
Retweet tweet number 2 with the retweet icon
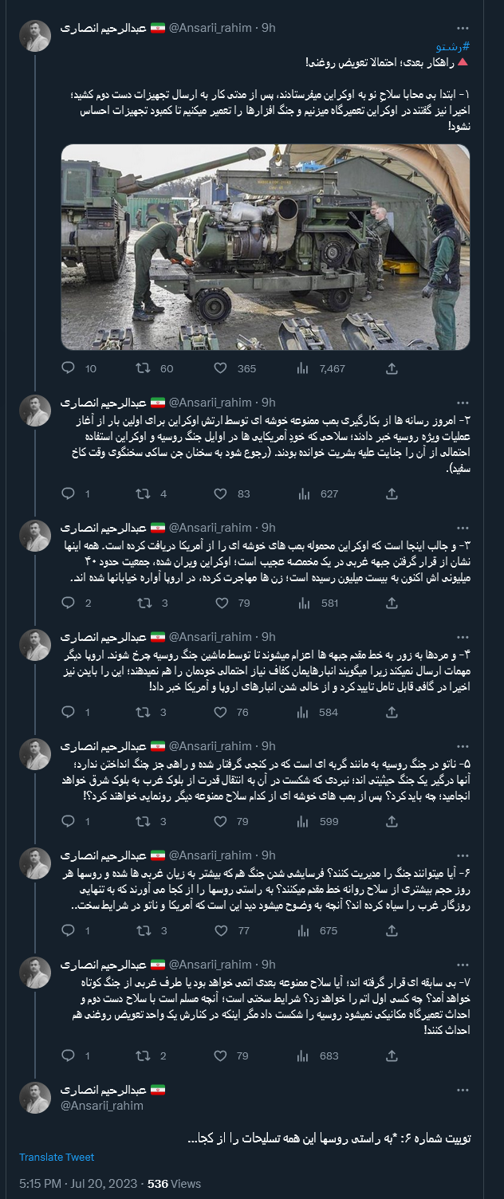(142, 494)
